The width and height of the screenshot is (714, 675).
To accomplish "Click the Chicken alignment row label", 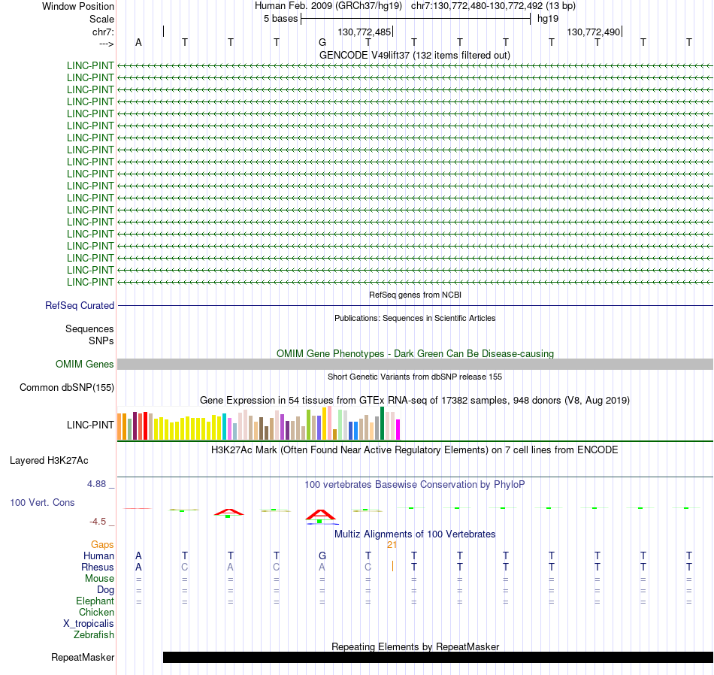I will coord(96,613).
